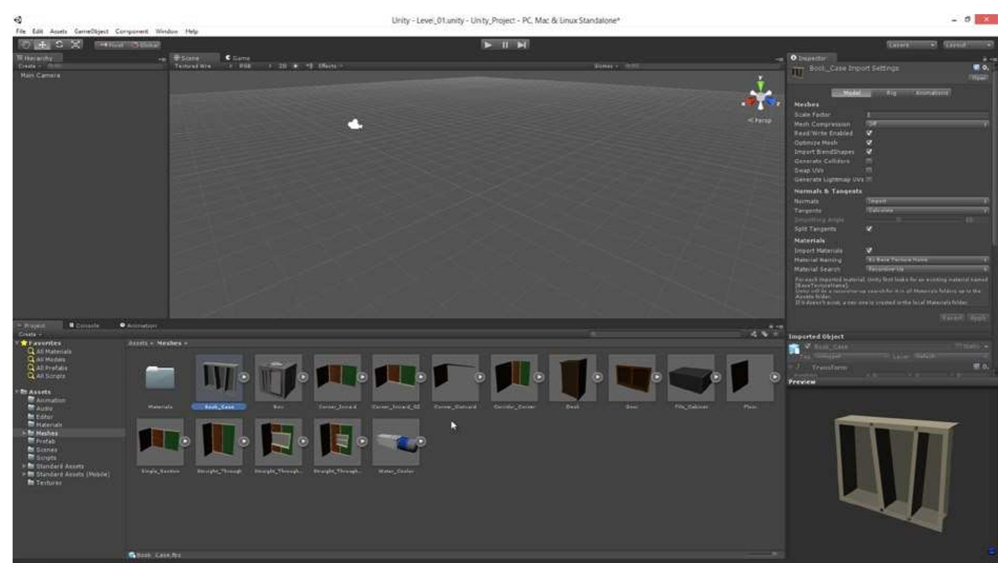Toggle the Split Tangents checkbox
Screen dimensions: 998x563
point(869,229)
